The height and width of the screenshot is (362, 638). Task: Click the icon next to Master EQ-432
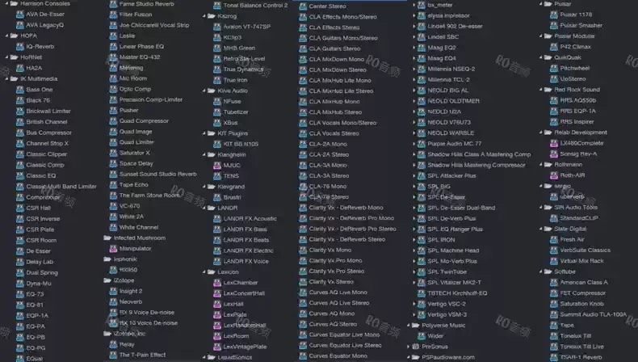[x=114, y=57]
